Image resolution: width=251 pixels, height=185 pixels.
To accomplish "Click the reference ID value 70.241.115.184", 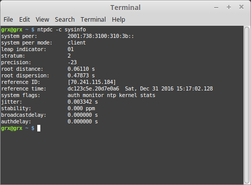I will point(92,82).
